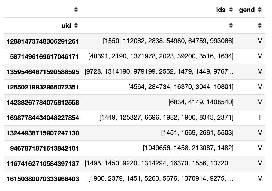
Task: Select row uid 13244938715907247130
Action: 43,133
